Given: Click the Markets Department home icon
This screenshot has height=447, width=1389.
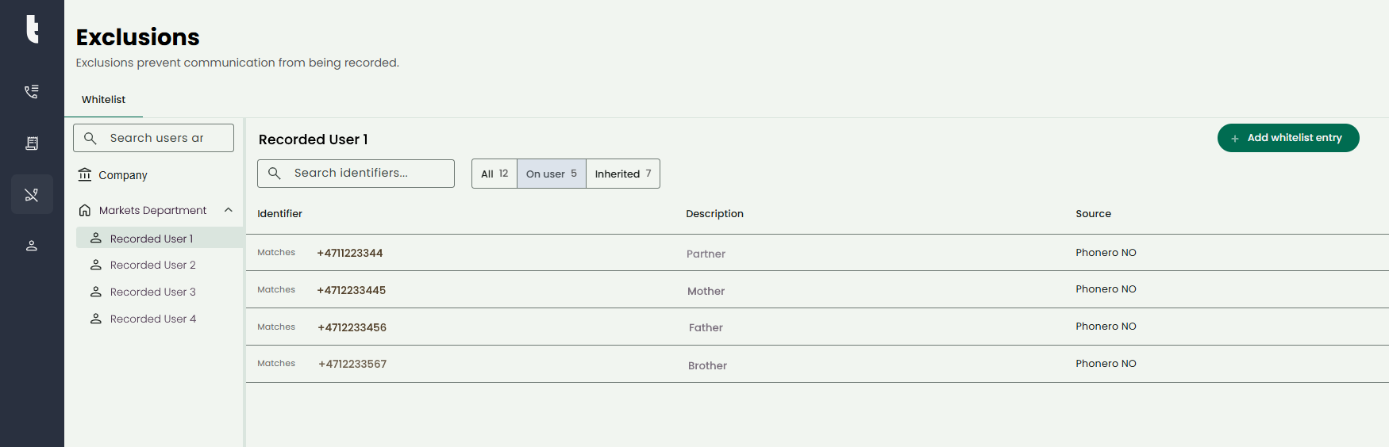Looking at the screenshot, I should (x=85, y=210).
